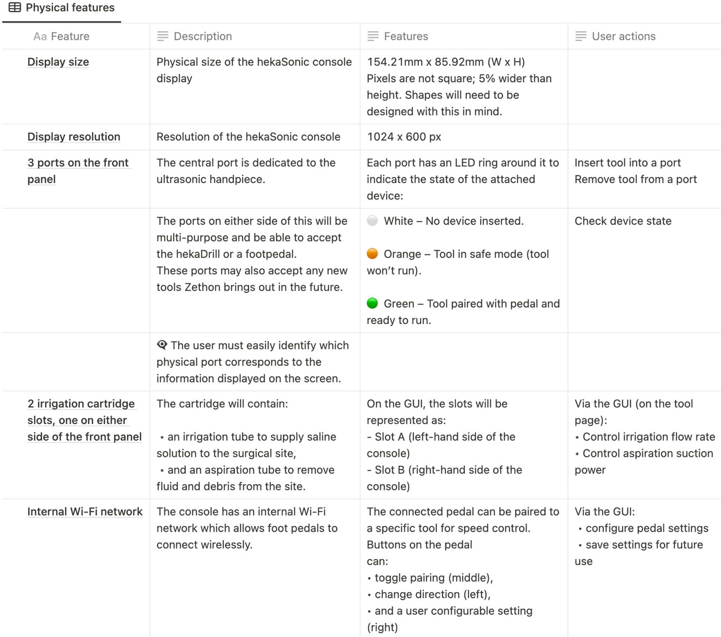Click the Aa title-type icon on Feature column
The image size is (721, 637).
click(40, 36)
